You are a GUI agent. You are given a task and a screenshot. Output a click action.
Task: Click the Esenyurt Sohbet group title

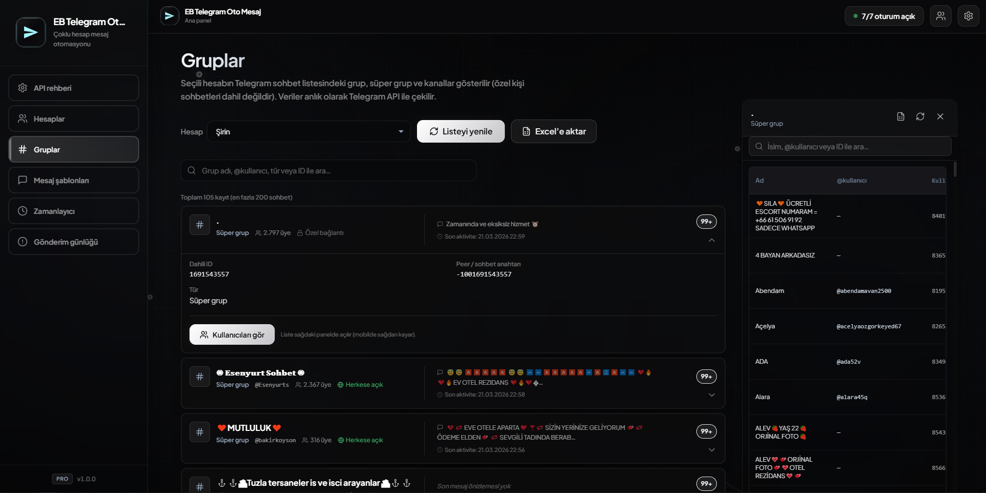[x=260, y=373]
